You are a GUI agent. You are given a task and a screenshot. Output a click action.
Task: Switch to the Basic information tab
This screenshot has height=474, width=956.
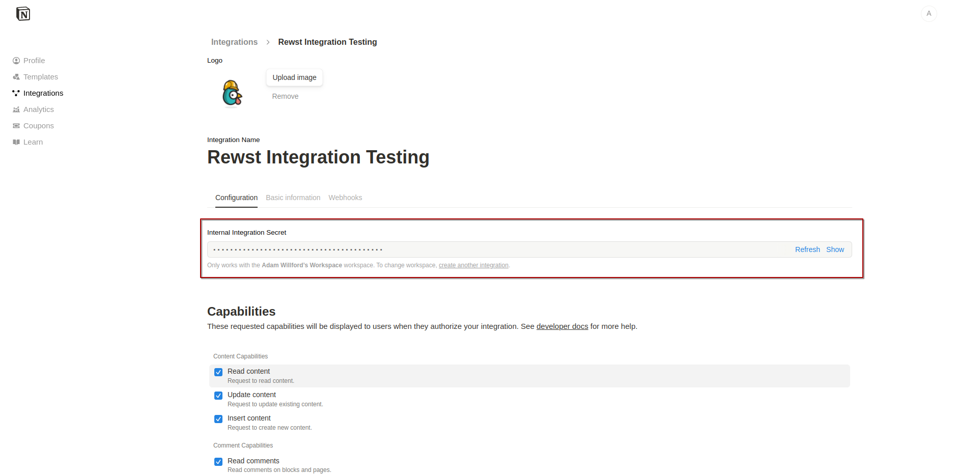293,198
